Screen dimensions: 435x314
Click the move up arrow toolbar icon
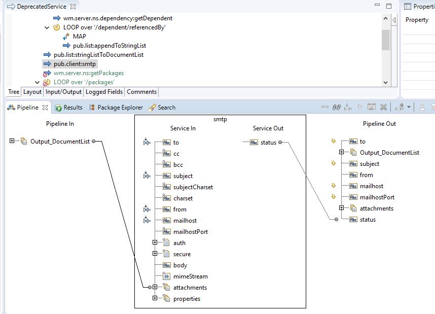422,107
